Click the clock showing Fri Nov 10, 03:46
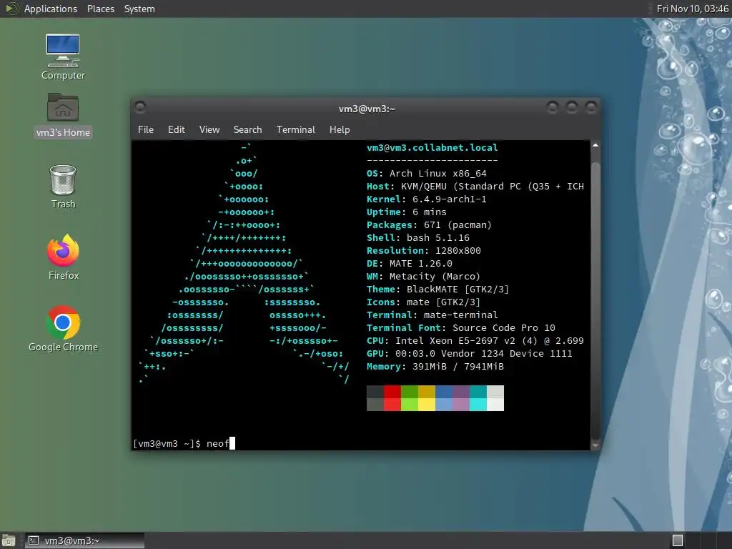This screenshot has height=549, width=732. tap(692, 9)
